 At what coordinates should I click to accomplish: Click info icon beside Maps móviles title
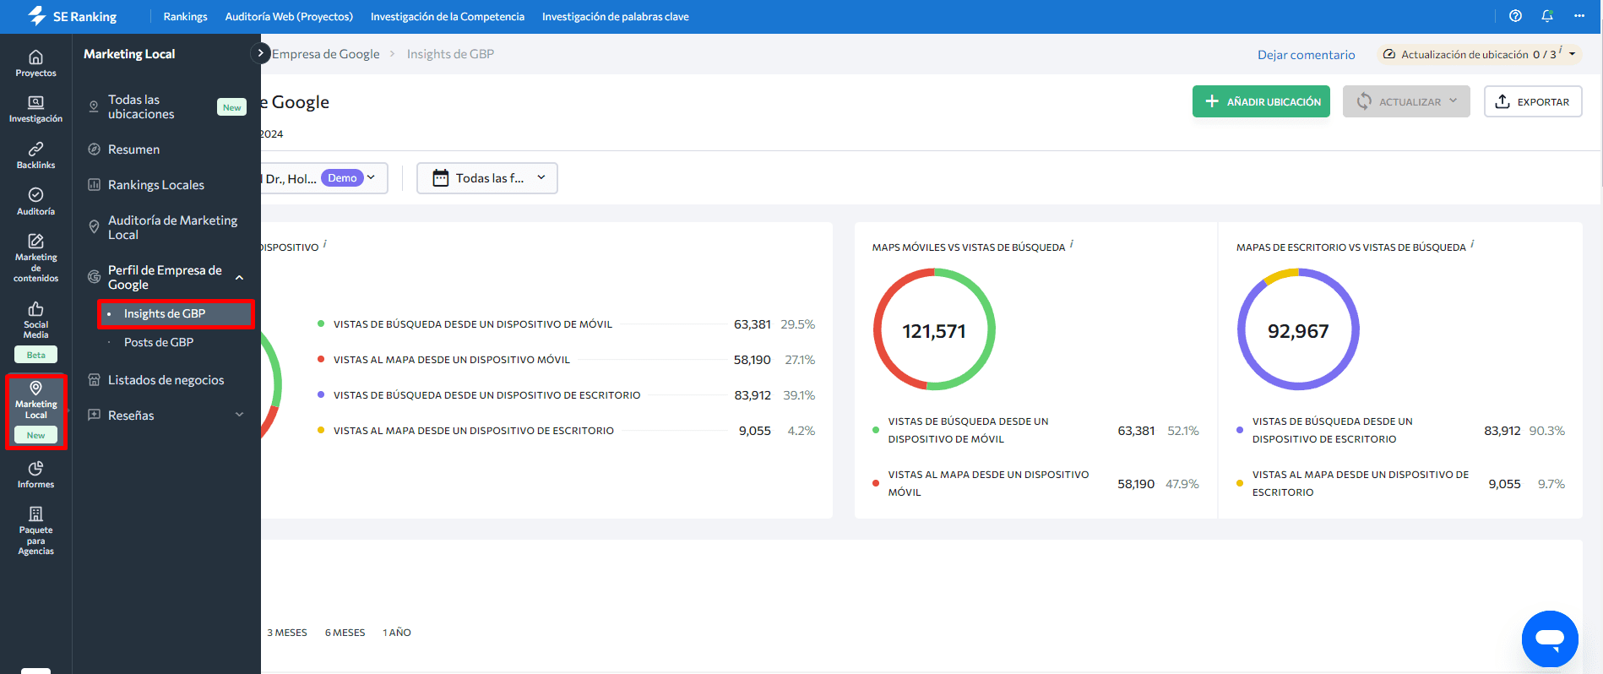1071,244
